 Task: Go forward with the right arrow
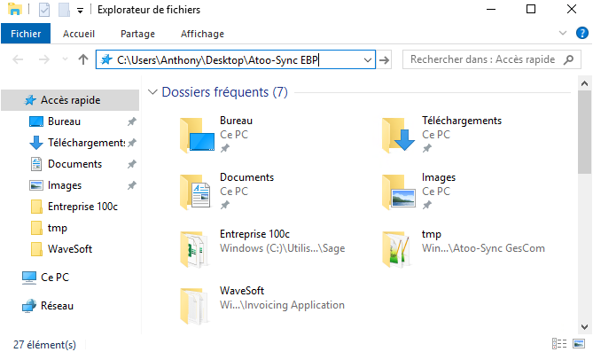[x=44, y=59]
